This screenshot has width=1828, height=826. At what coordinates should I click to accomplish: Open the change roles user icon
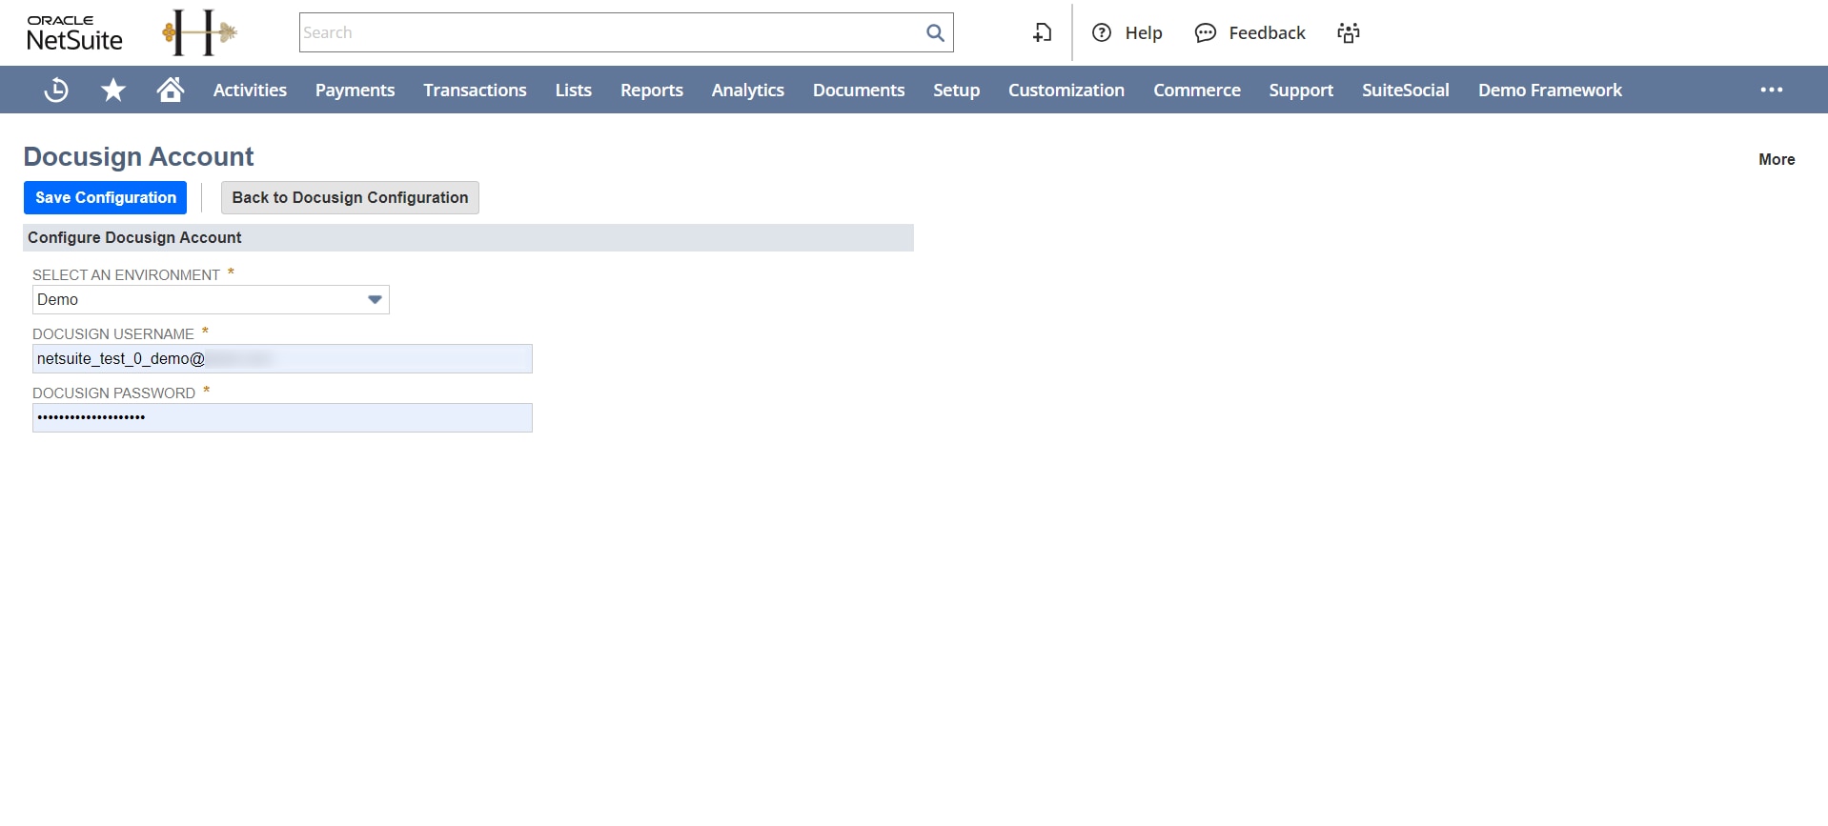click(1348, 32)
